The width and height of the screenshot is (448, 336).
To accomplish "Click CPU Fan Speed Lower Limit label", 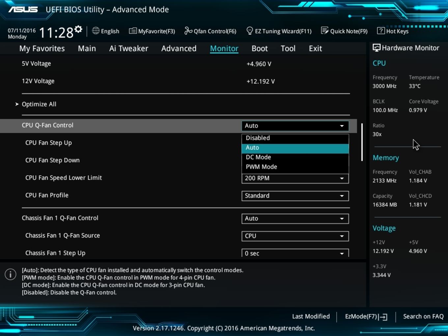I will (64, 178).
